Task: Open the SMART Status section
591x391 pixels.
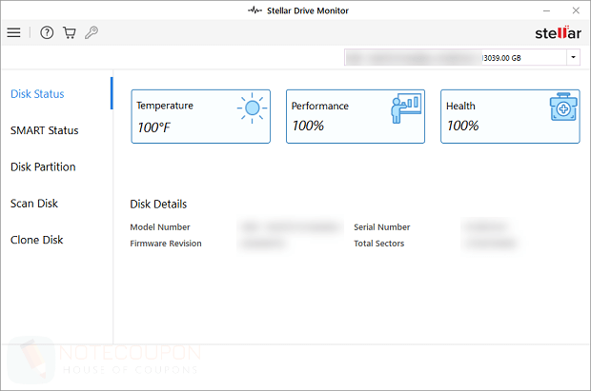Action: click(44, 130)
